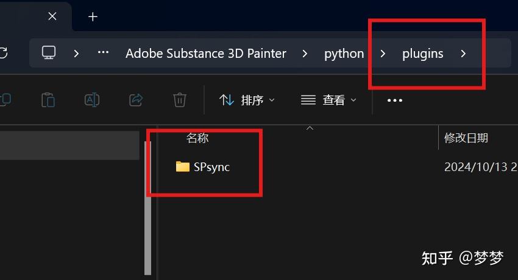Expand chevron after python breadcrumb
This screenshot has height=280, width=518.
[x=383, y=54]
